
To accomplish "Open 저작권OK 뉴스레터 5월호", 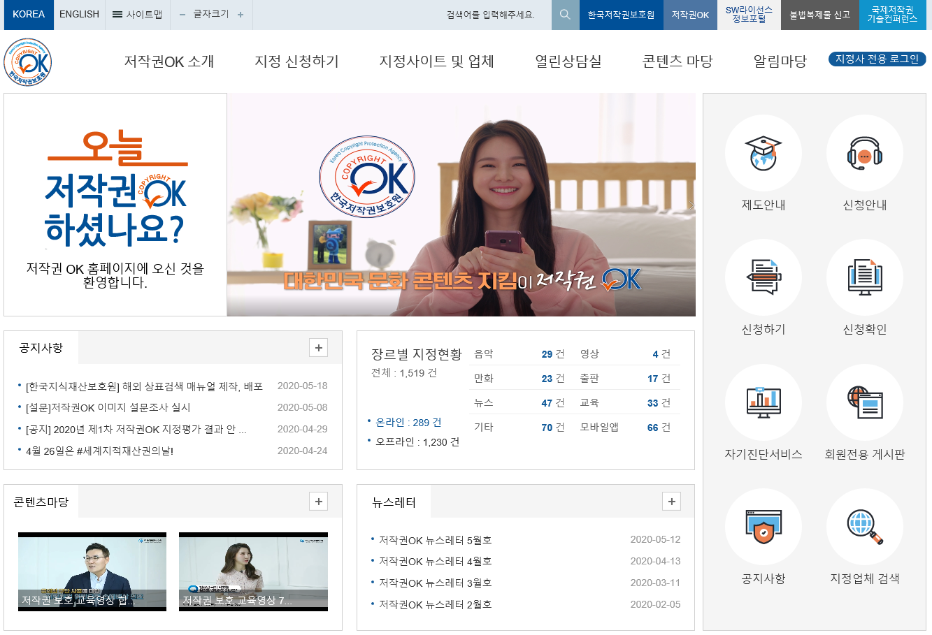I will 435,540.
